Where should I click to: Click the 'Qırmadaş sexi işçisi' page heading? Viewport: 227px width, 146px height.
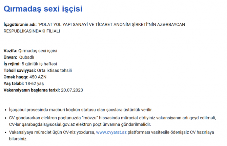pyautogui.click(x=43, y=9)
